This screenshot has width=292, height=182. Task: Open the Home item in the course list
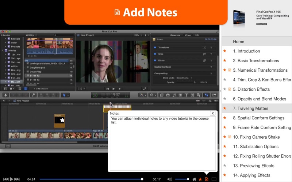point(257,41)
